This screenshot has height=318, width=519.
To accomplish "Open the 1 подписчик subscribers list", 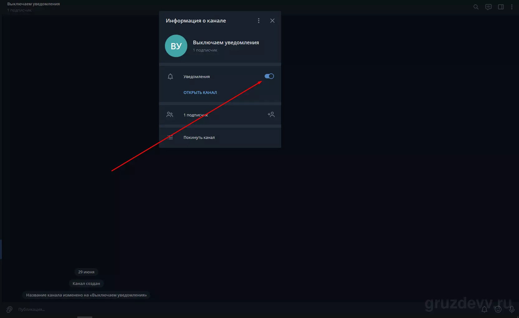I will pyautogui.click(x=220, y=115).
